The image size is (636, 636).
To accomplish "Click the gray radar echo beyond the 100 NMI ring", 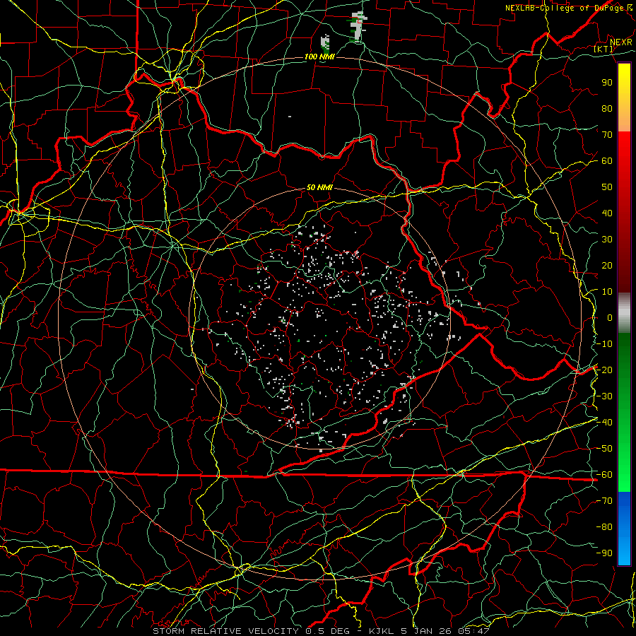I will point(358,26).
